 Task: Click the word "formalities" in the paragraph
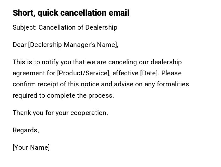click(173, 84)
